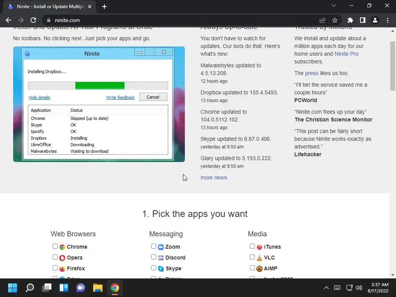Image resolution: width=396 pixels, height=297 pixels.
Task: Click the AIMP app icon in list
Action: [x=259, y=269]
